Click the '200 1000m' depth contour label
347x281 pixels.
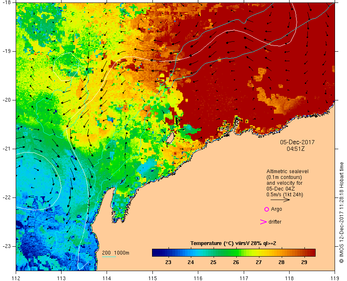[x=116, y=253]
